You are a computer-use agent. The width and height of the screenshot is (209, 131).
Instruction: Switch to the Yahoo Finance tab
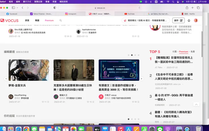(x=41, y=14)
